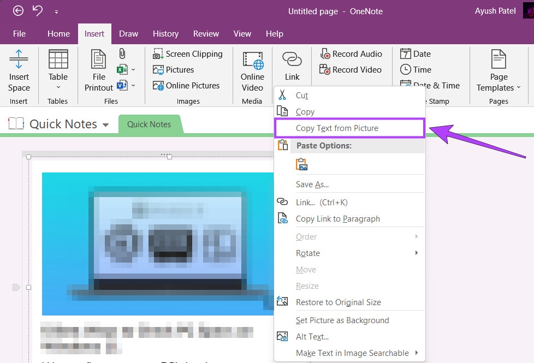Click the Back arrow in title bar
The image size is (534, 363).
pyautogui.click(x=18, y=11)
